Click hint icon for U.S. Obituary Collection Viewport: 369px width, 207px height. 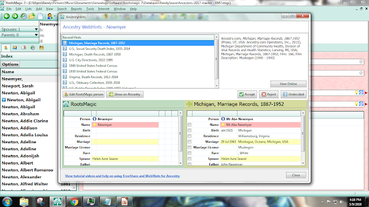tap(65, 82)
